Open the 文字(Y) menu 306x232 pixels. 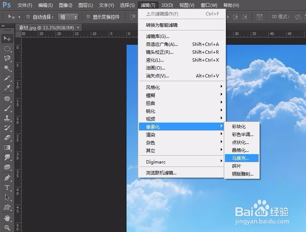[106, 5]
